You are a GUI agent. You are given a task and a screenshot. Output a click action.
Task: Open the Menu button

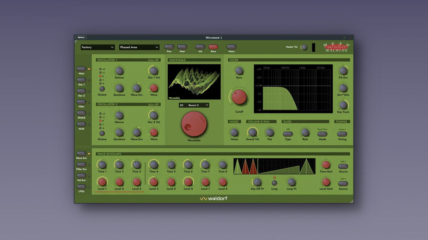pos(231,47)
